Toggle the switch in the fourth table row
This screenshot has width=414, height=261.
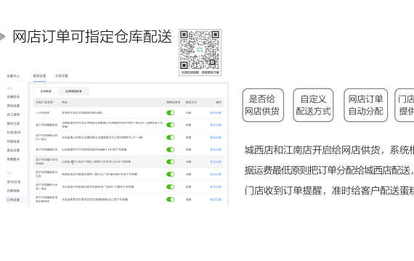pyautogui.click(x=170, y=149)
